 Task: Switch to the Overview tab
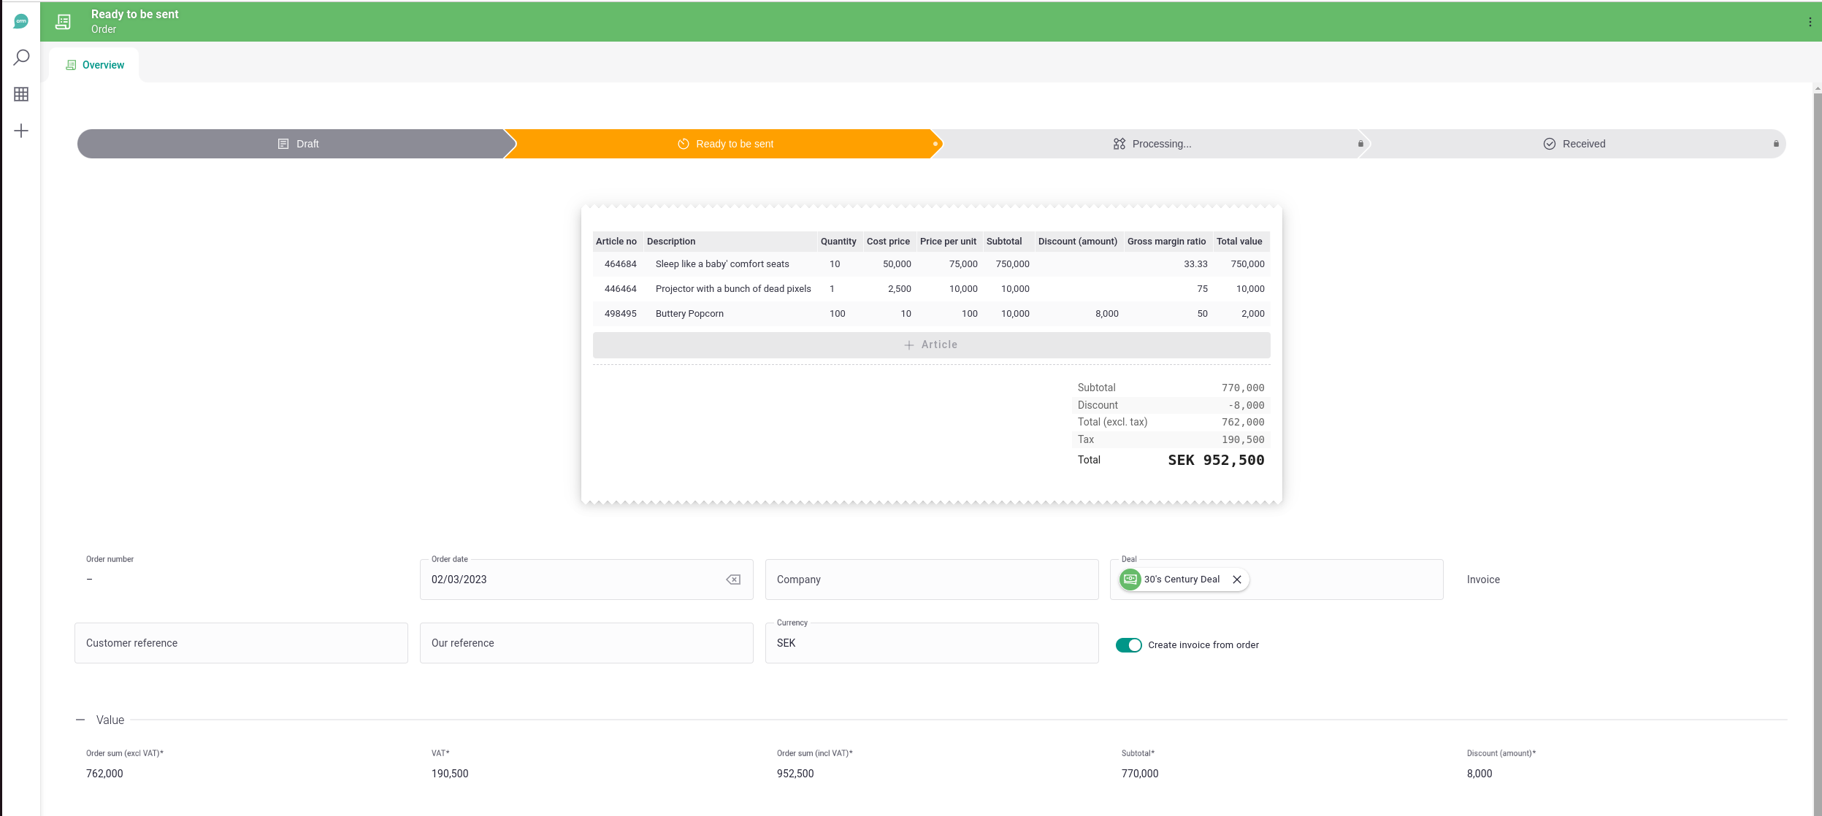[95, 65]
